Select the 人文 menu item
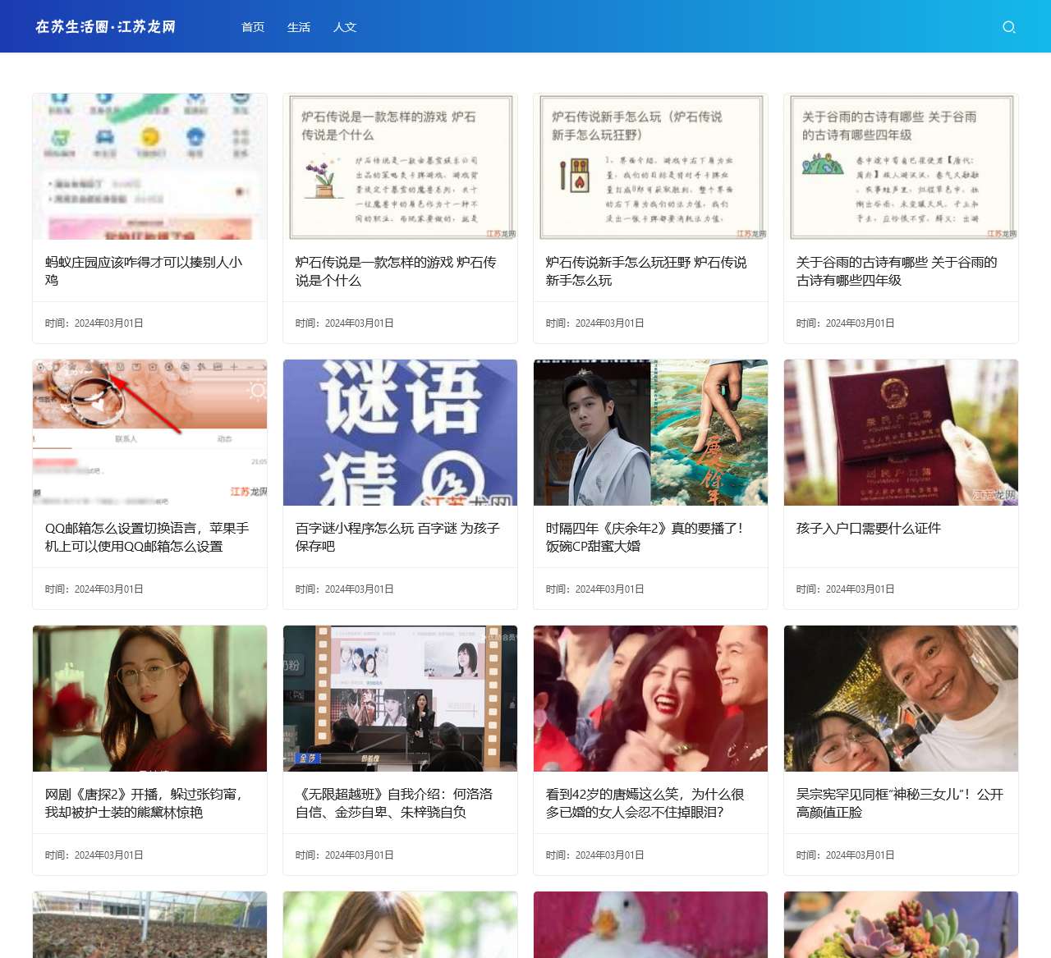 click(x=345, y=26)
